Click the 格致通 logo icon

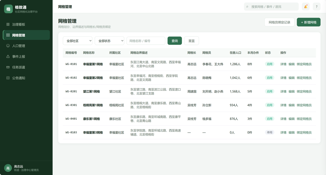point(8,9)
